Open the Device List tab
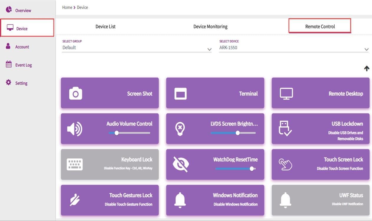 [105, 26]
